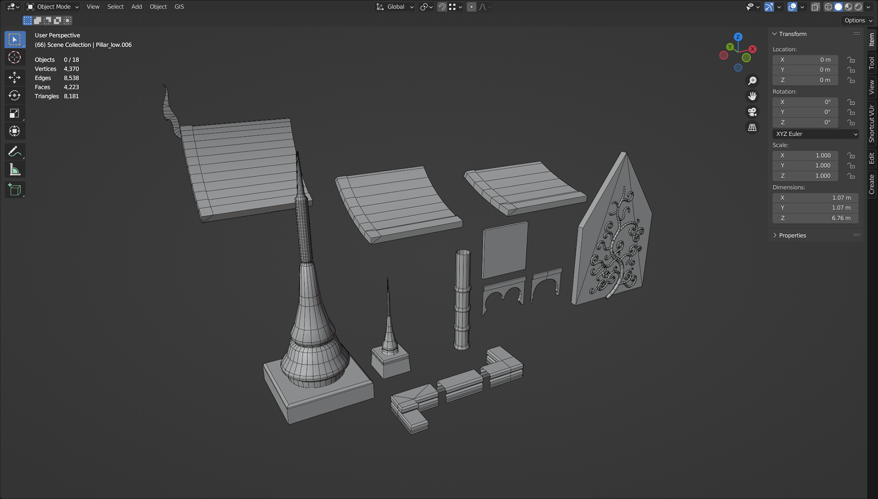Viewport: 878px width, 499px height.
Task: Click the Options button
Action: pyautogui.click(x=858, y=21)
